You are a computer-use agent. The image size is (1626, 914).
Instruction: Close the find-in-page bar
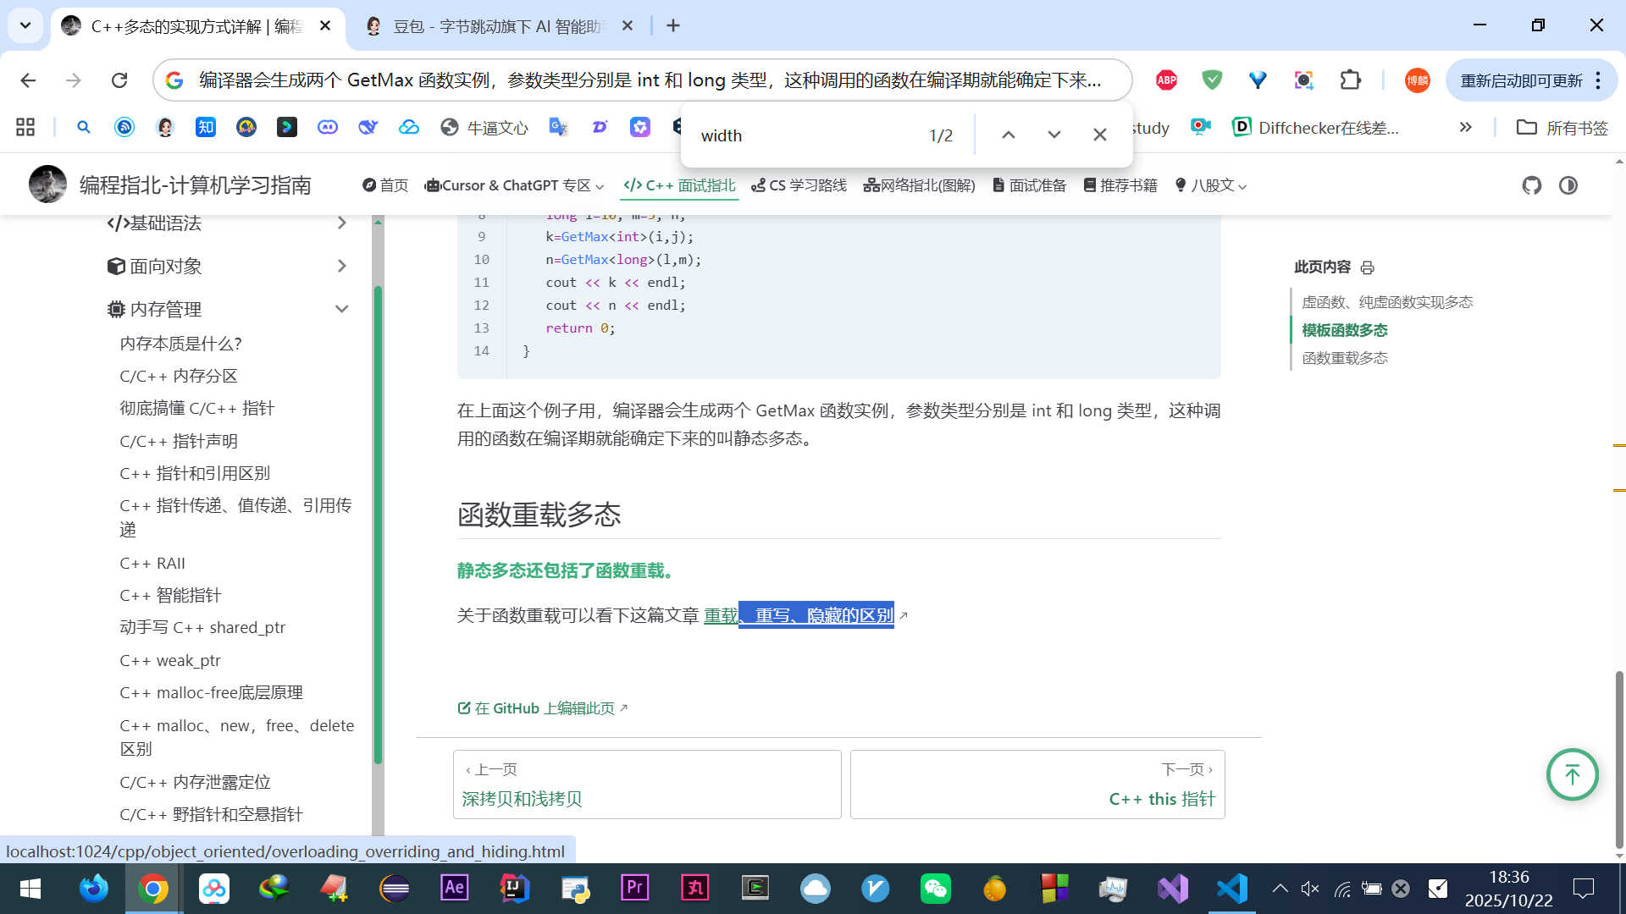pos(1099,135)
